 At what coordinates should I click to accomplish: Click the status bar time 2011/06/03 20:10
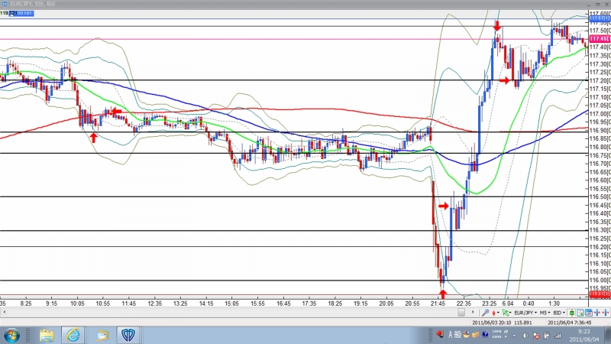tap(491, 323)
